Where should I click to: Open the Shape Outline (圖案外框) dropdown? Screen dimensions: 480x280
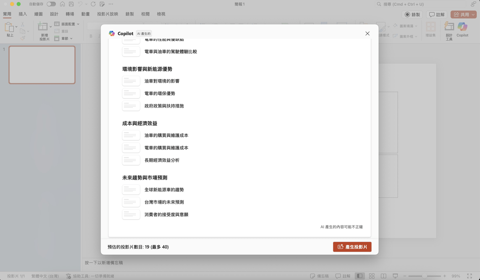coord(405,36)
